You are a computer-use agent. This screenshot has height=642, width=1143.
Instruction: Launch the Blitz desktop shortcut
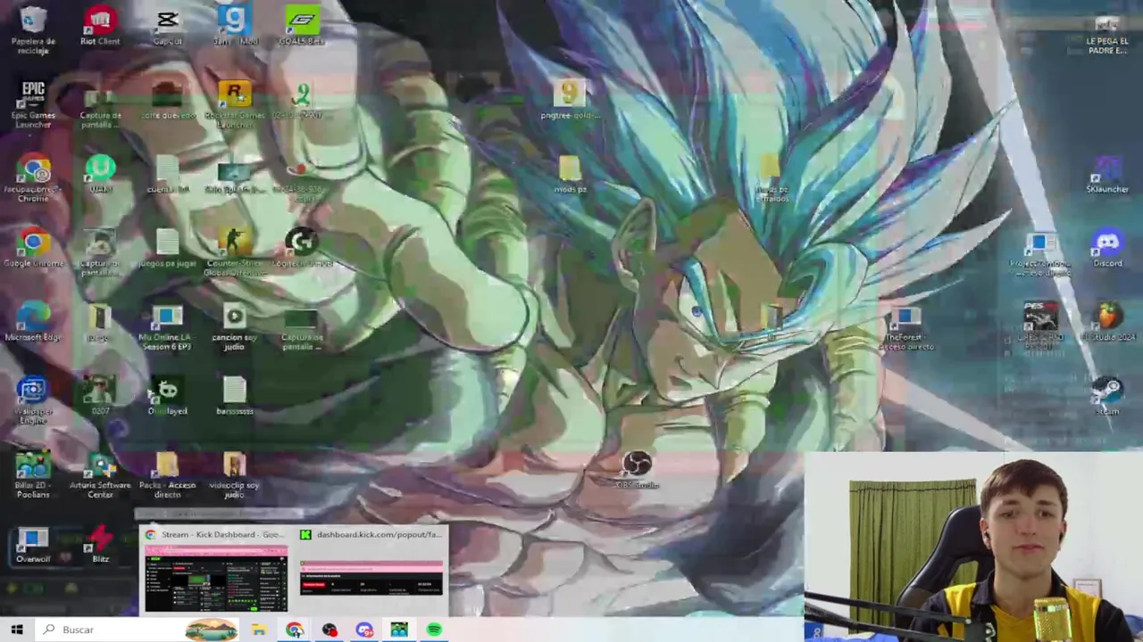100,545
